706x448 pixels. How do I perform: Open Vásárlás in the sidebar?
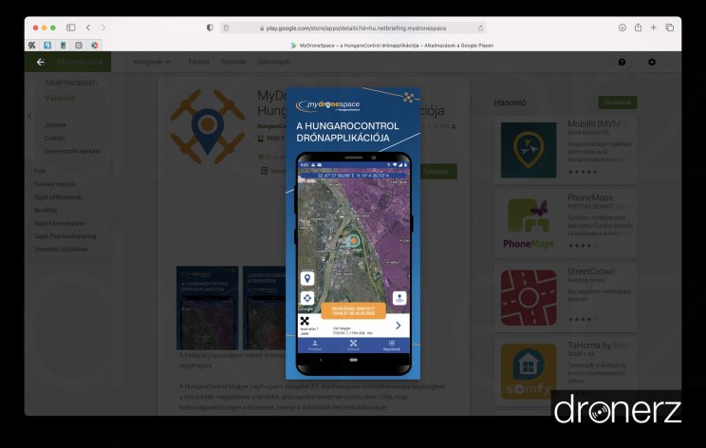[x=60, y=98]
